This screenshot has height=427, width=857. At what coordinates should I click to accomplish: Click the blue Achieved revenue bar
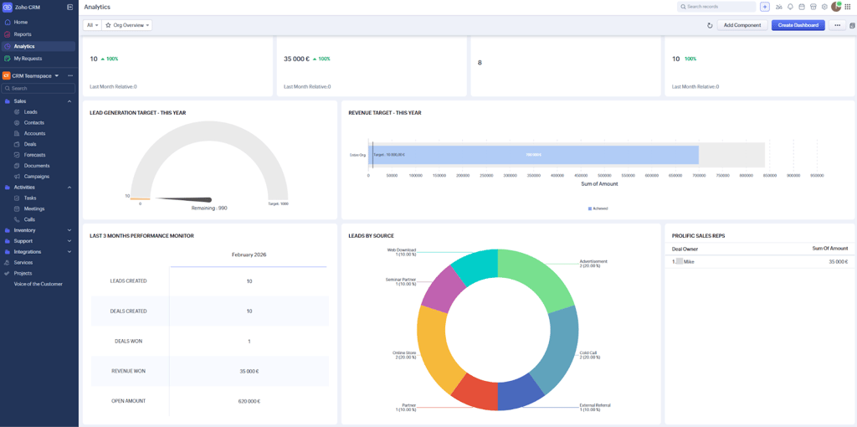click(534, 155)
